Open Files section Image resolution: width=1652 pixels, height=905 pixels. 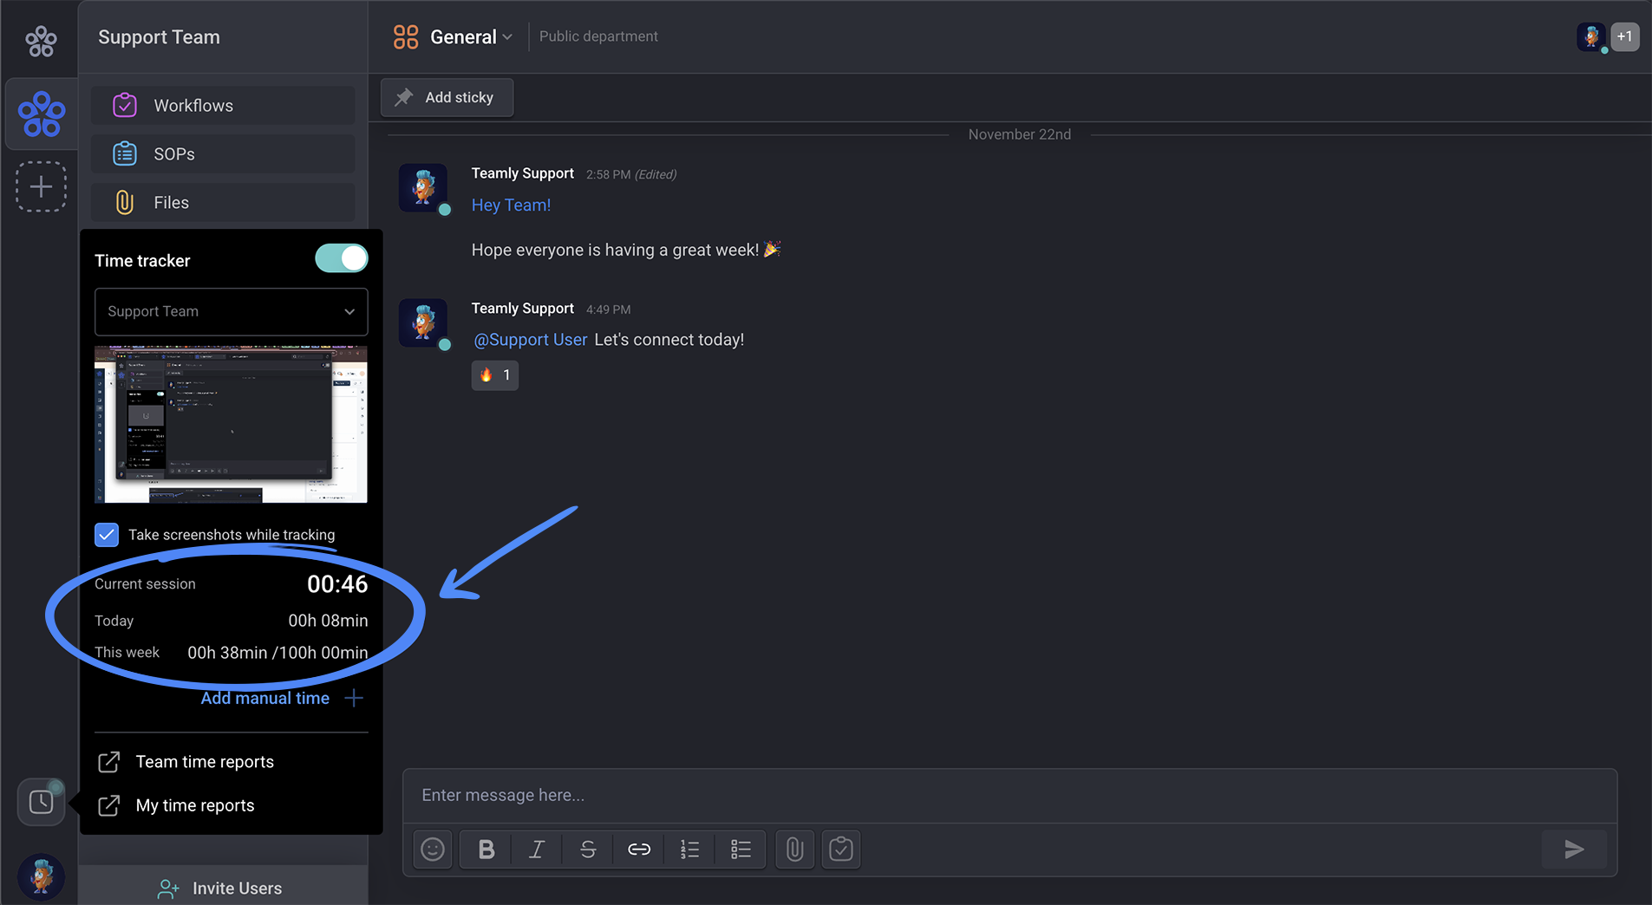coord(223,202)
